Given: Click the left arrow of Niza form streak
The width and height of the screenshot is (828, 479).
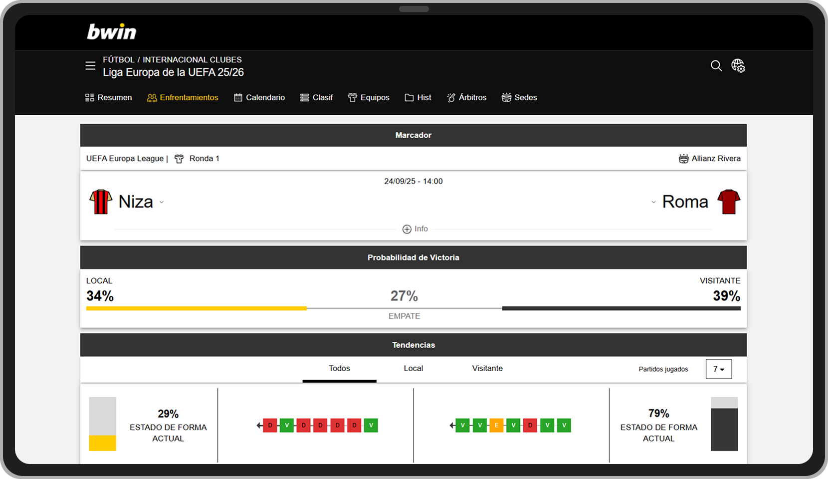Looking at the screenshot, I should (259, 426).
